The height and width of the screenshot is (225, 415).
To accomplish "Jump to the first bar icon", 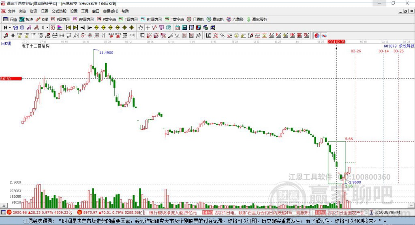I will (68, 28).
